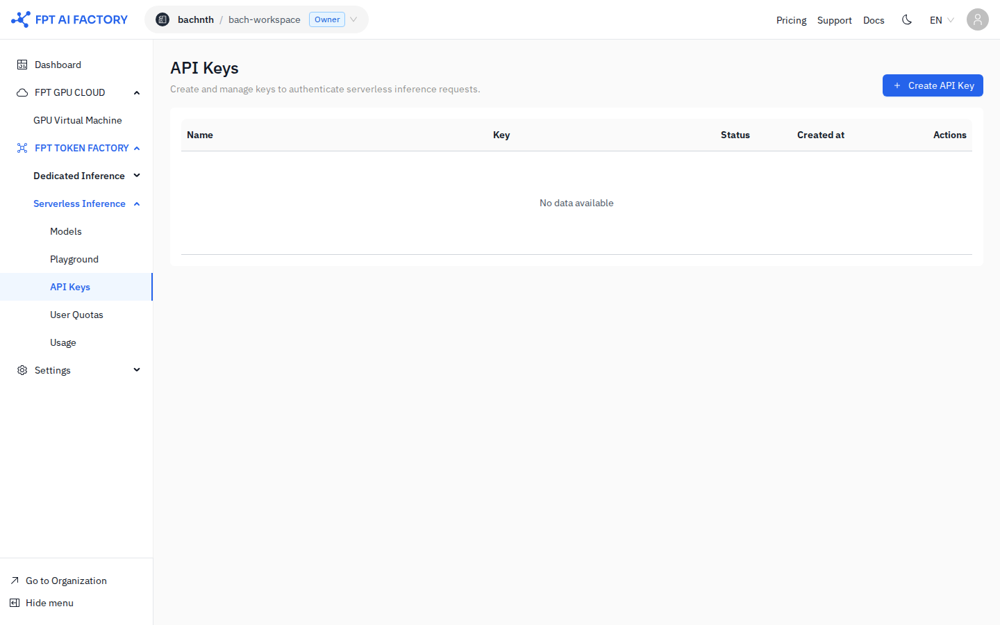Viewport: 1000px width, 625px height.
Task: Click the Status column header
Action: (735, 135)
